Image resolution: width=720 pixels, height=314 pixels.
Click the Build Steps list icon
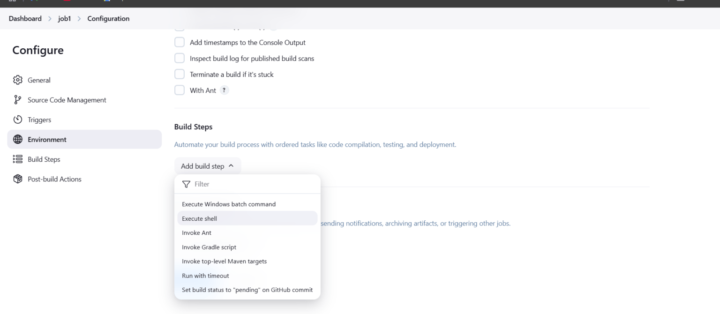(17, 159)
